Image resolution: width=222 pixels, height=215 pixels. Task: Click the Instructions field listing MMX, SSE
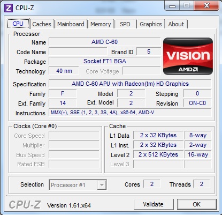(130, 113)
